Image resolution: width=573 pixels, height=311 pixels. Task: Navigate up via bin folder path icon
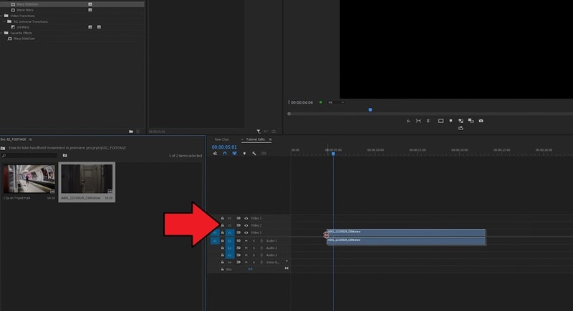(x=3, y=148)
